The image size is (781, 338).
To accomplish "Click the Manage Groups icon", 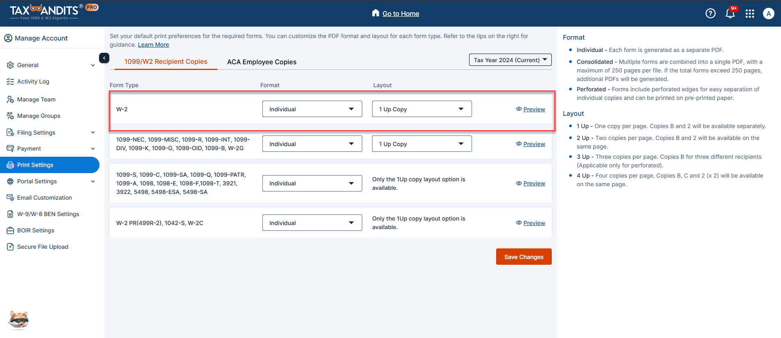I will (x=10, y=116).
